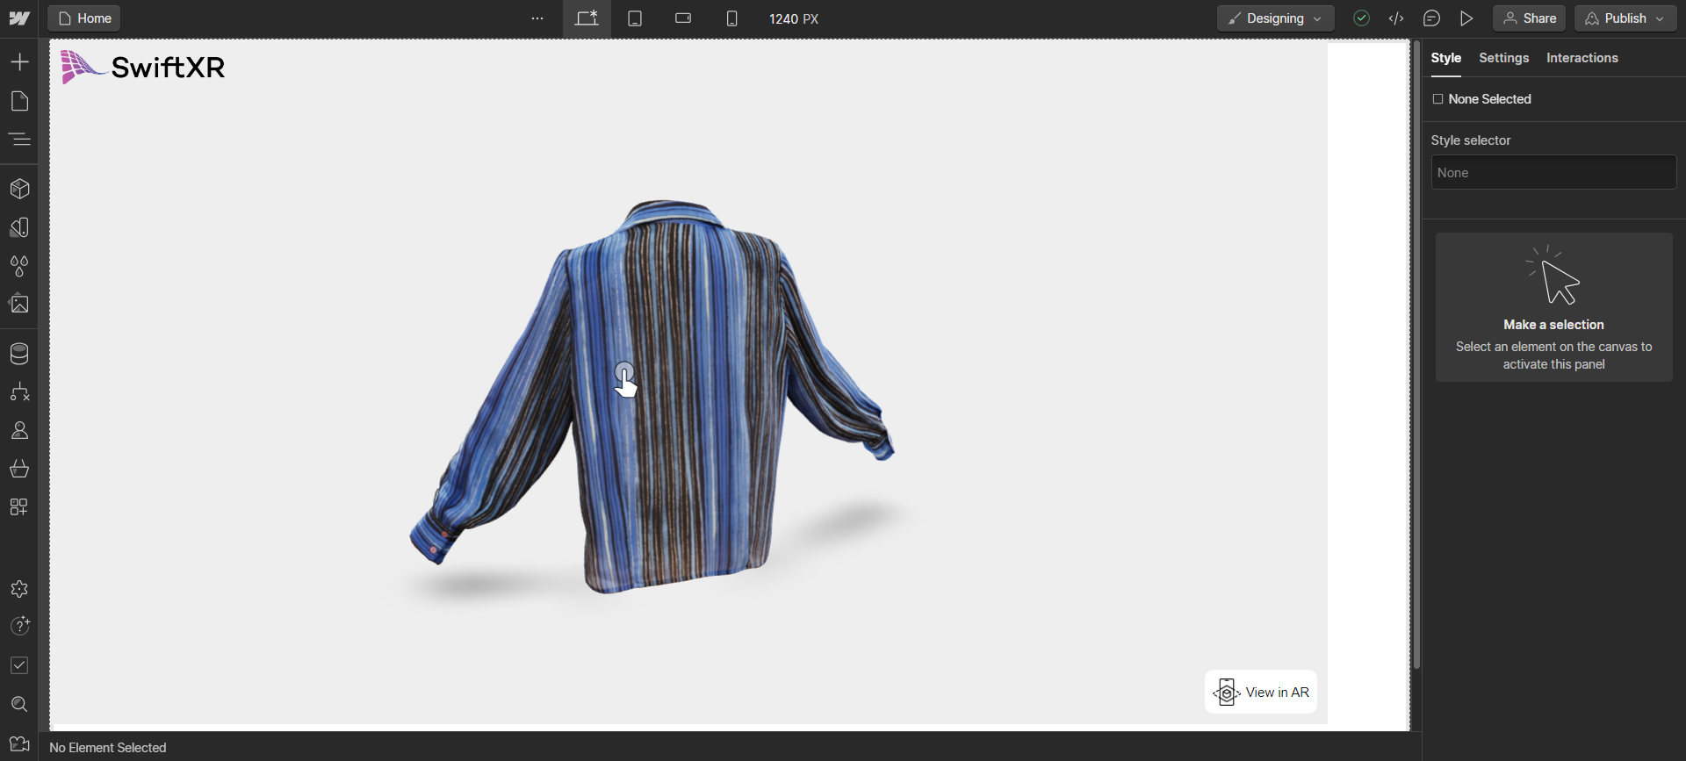Open the Navigator panel
1686x761 pixels.
(x=19, y=140)
